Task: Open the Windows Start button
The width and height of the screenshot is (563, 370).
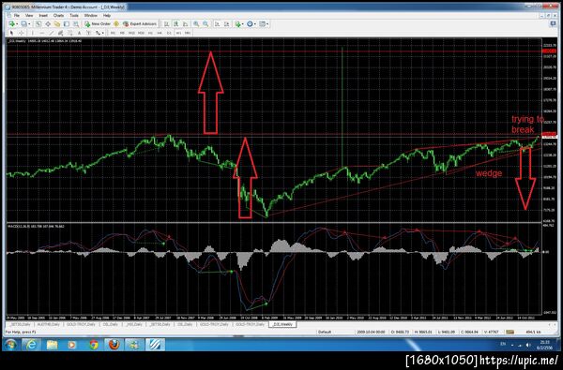Action: point(10,345)
